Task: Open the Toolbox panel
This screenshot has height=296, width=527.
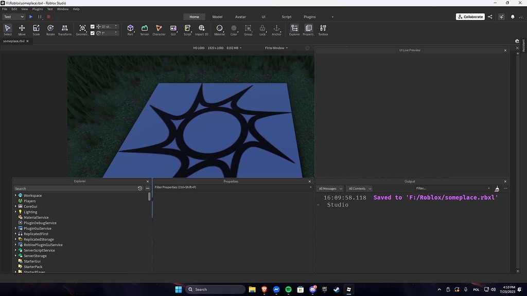Action: point(323,30)
